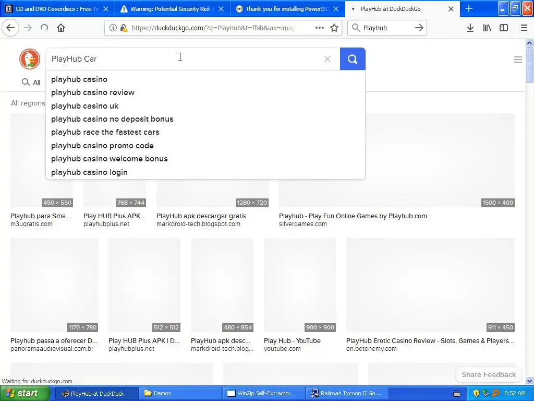534x401 pixels.
Task: Open the 512 × 512 Play HUB Plus image
Action: tap(144, 285)
